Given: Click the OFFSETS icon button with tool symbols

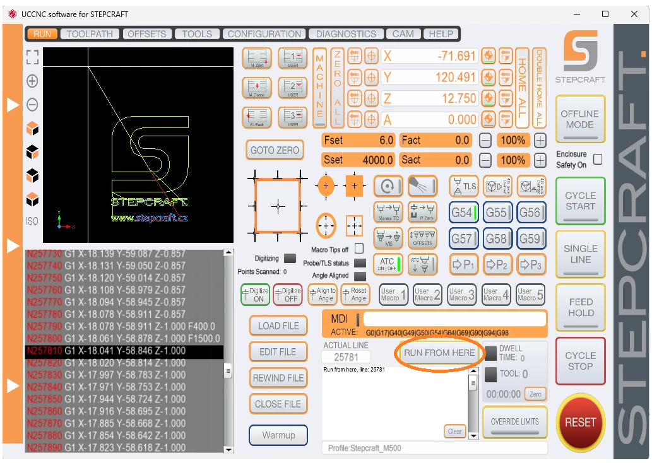Looking at the screenshot, I should pos(422,238).
